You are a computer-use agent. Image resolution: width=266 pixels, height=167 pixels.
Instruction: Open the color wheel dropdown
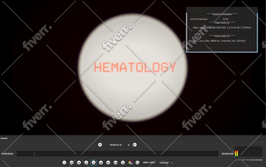coord(130,163)
